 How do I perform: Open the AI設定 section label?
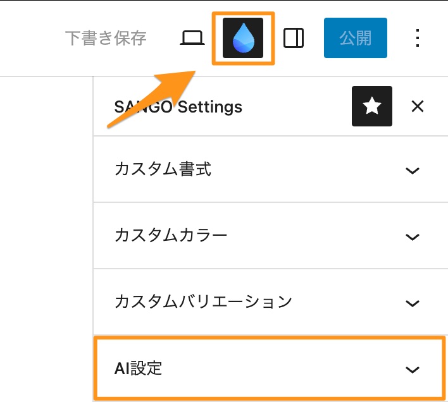139,368
